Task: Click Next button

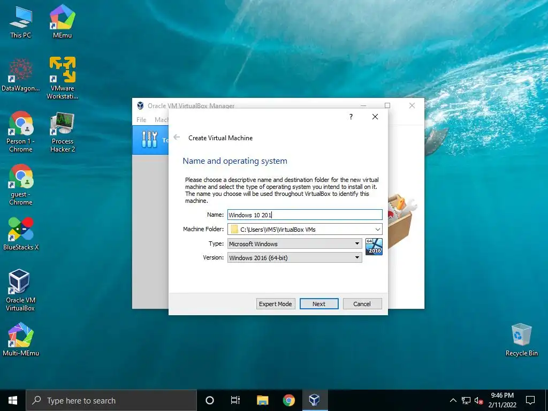Action: pyautogui.click(x=319, y=304)
